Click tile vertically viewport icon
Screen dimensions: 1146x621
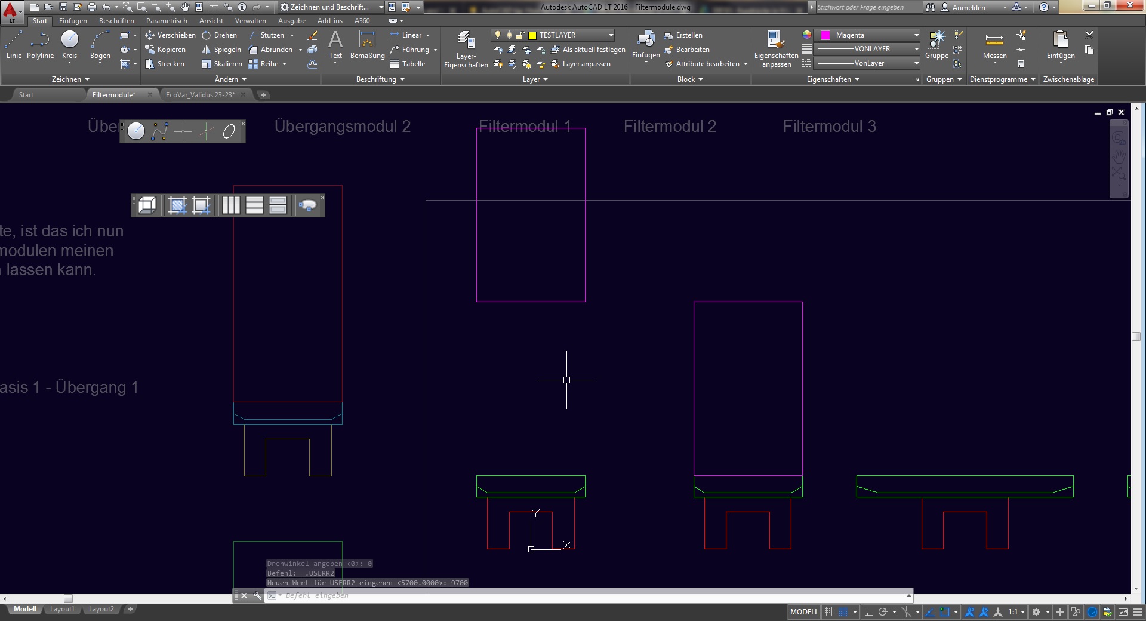click(231, 205)
